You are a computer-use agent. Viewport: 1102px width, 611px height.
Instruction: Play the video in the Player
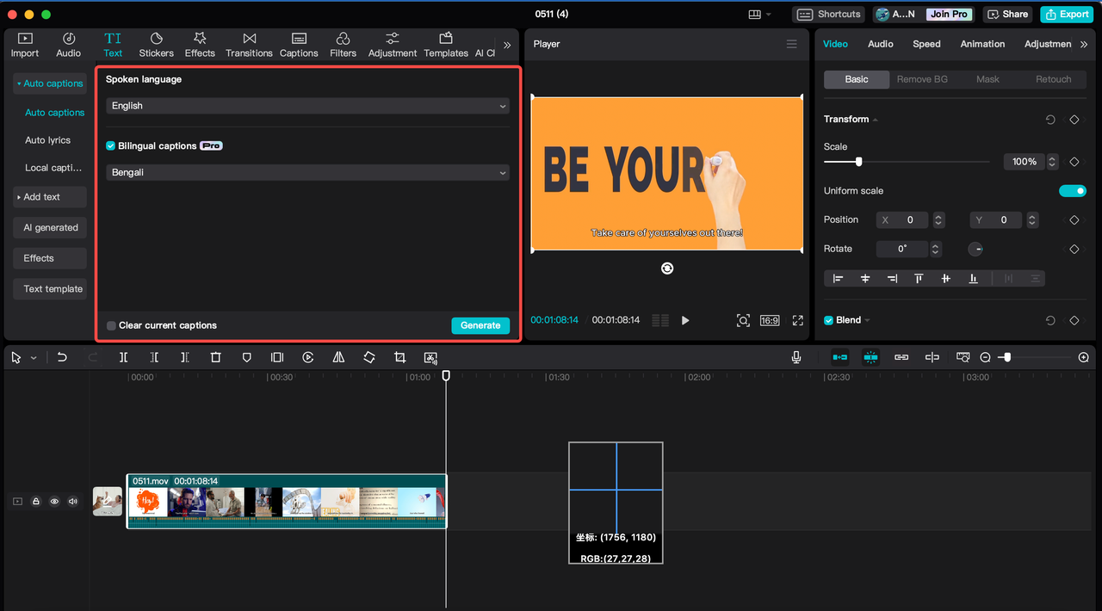(x=685, y=320)
